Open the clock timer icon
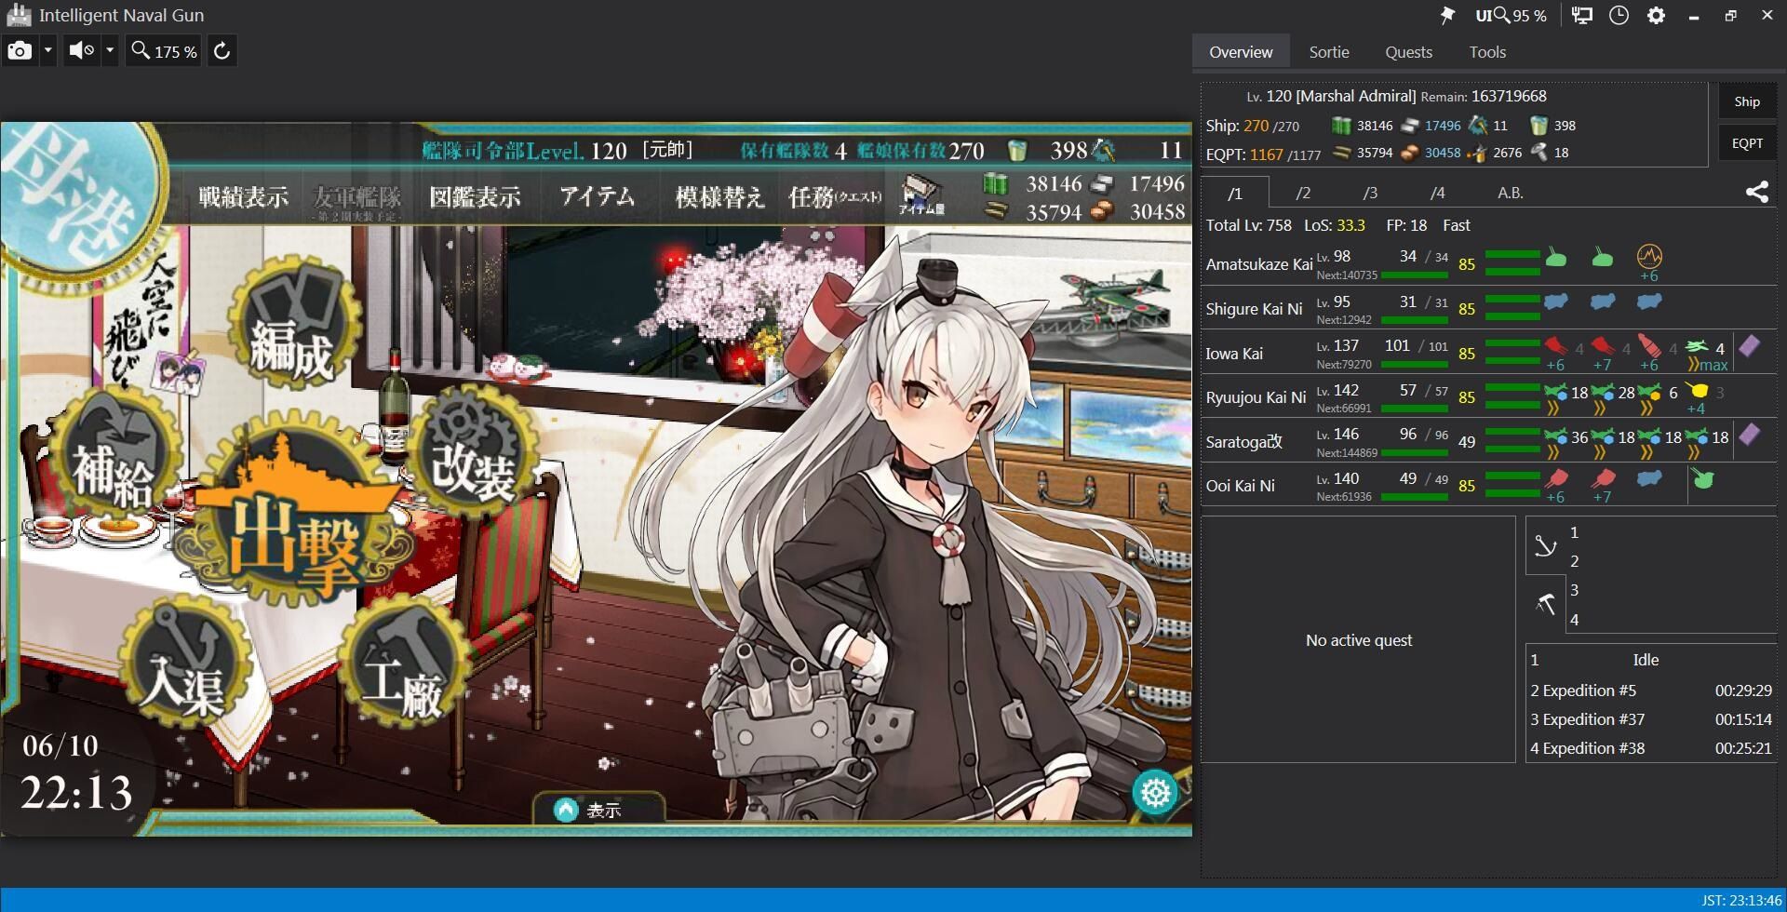Viewport: 1787px width, 912px height. [1619, 16]
